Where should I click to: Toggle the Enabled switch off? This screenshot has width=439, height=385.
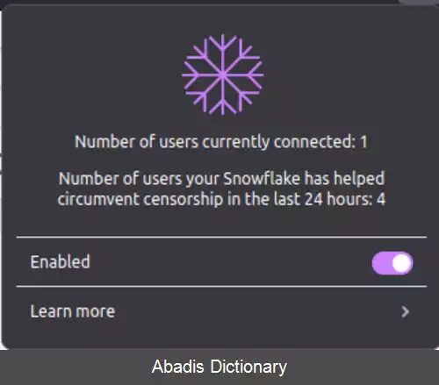click(392, 263)
